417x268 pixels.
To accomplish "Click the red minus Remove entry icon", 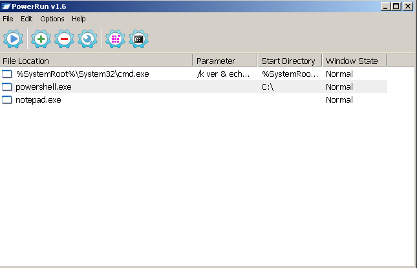I will pyautogui.click(x=64, y=39).
